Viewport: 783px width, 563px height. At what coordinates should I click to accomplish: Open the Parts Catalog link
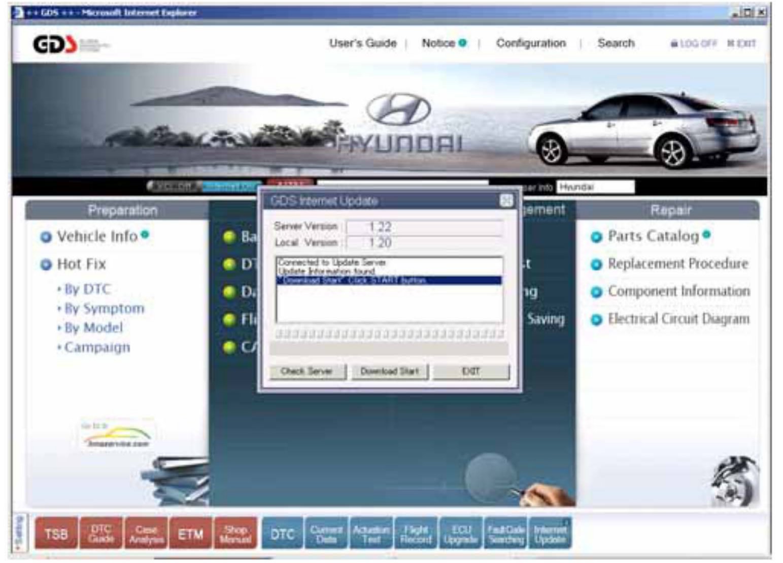coord(653,236)
